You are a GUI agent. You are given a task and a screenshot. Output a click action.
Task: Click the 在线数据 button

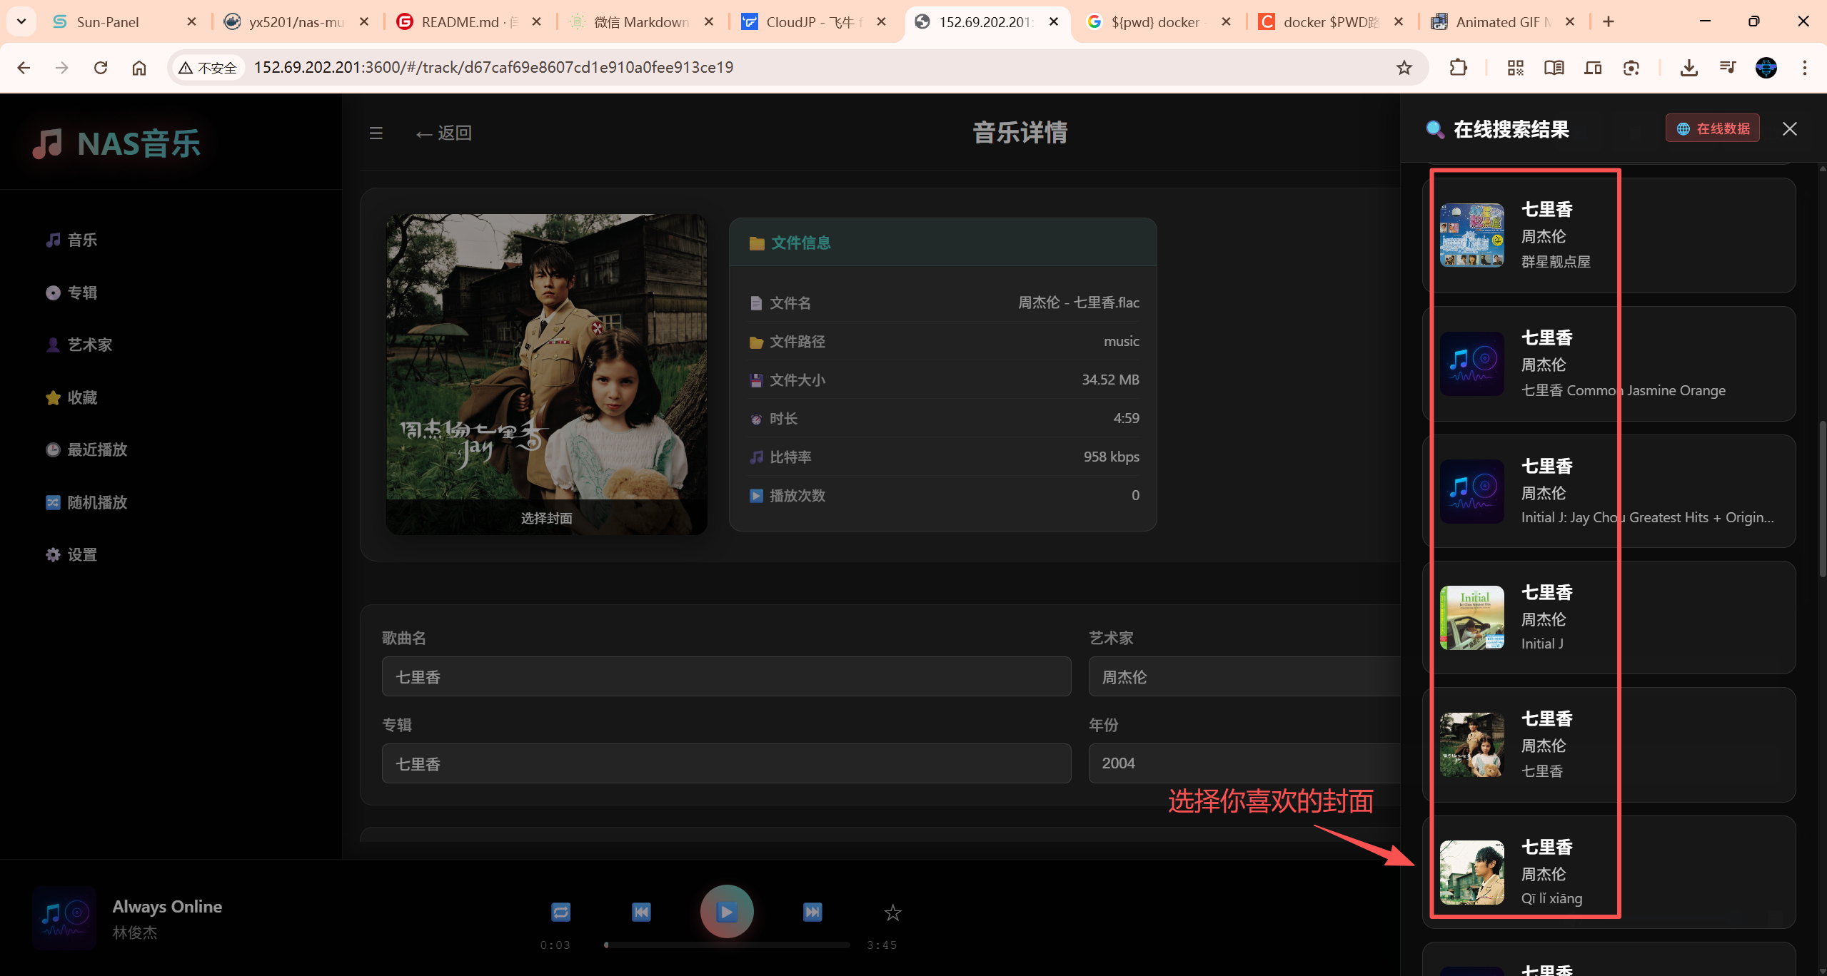pyautogui.click(x=1712, y=129)
